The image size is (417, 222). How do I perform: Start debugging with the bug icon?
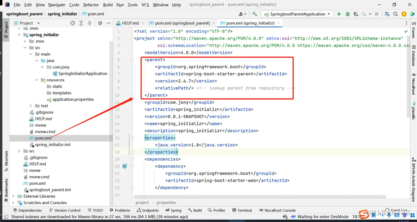tap(347, 14)
